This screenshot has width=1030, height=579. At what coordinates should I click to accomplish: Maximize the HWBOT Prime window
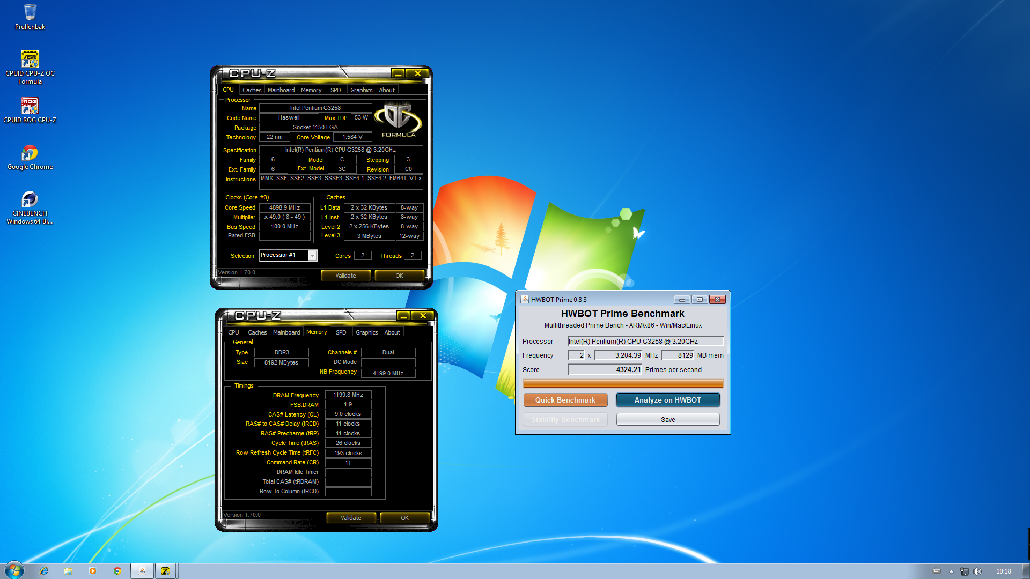tap(700, 299)
